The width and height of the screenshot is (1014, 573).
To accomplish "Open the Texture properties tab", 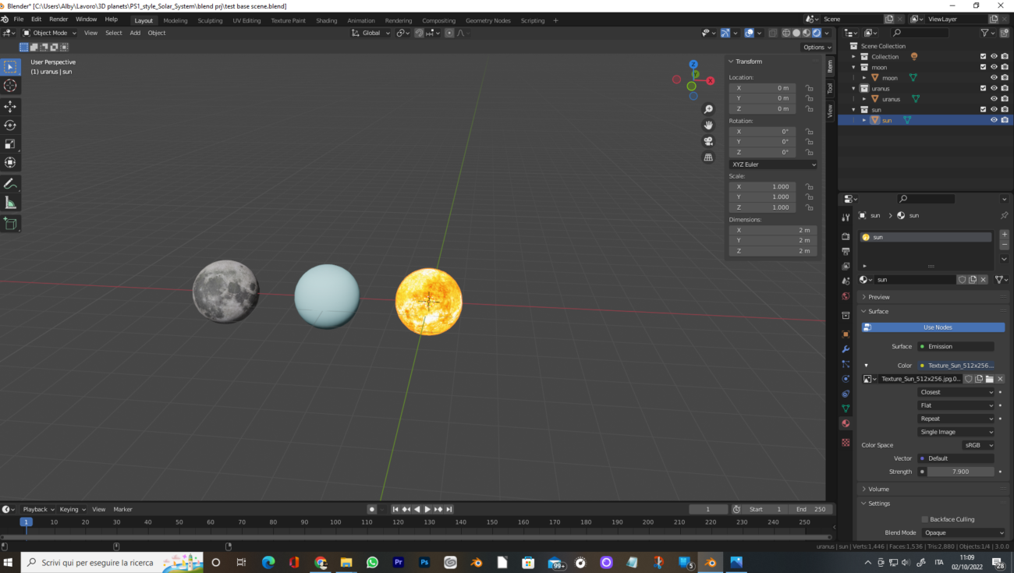I will 846,442.
